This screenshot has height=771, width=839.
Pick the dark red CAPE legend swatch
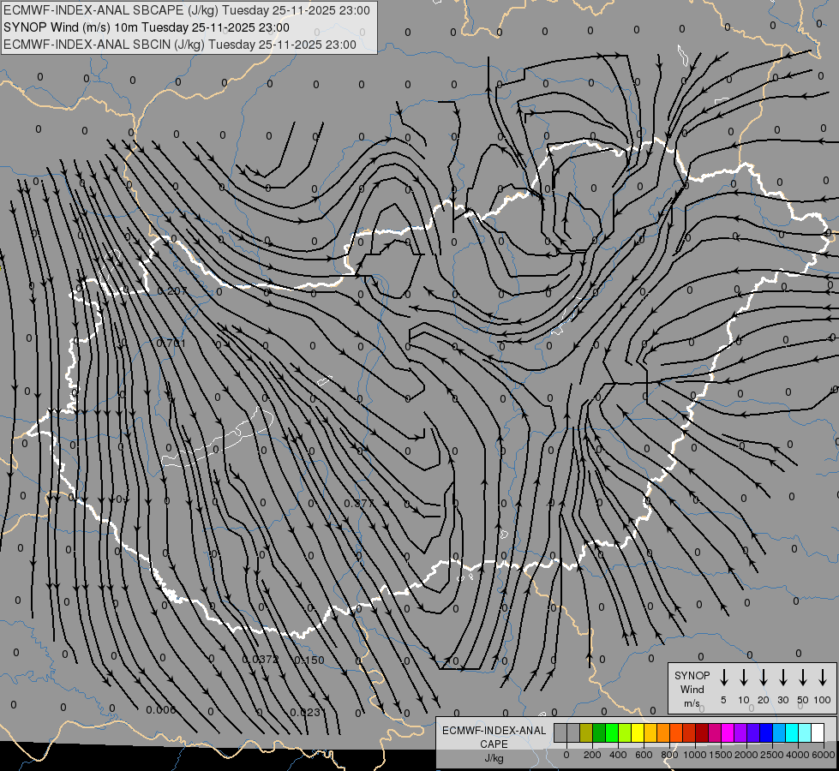coord(703,732)
